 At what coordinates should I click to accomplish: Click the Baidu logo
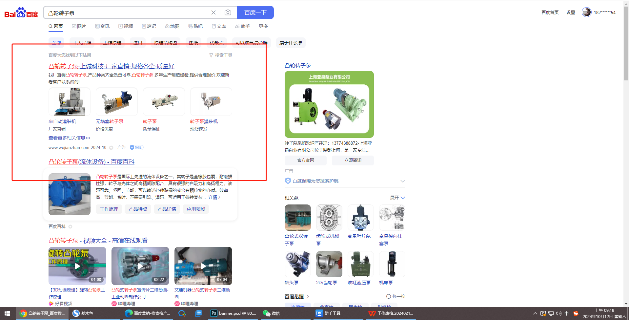(21, 13)
